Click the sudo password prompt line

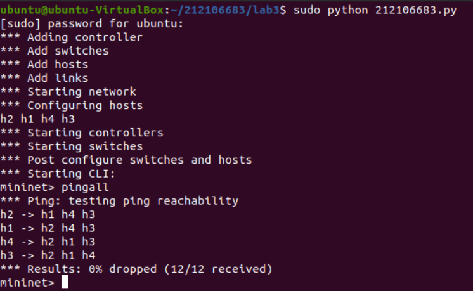92,23
